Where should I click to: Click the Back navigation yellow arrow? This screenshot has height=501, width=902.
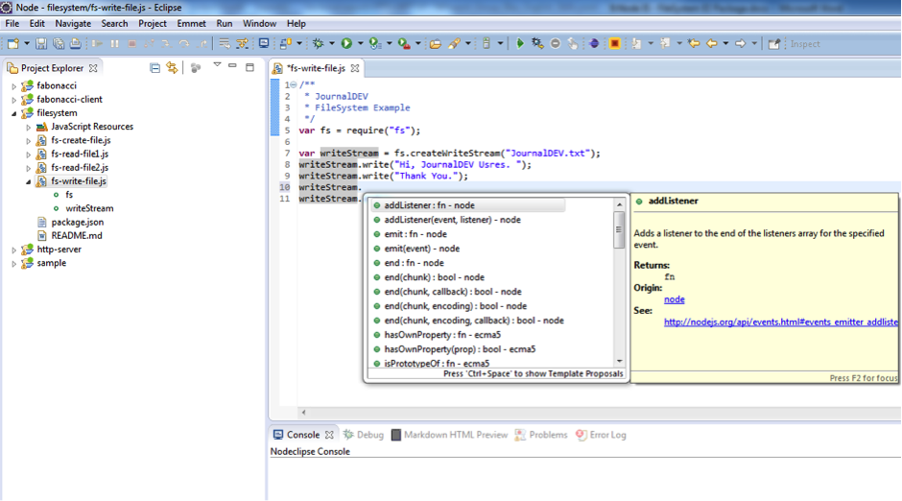point(712,44)
